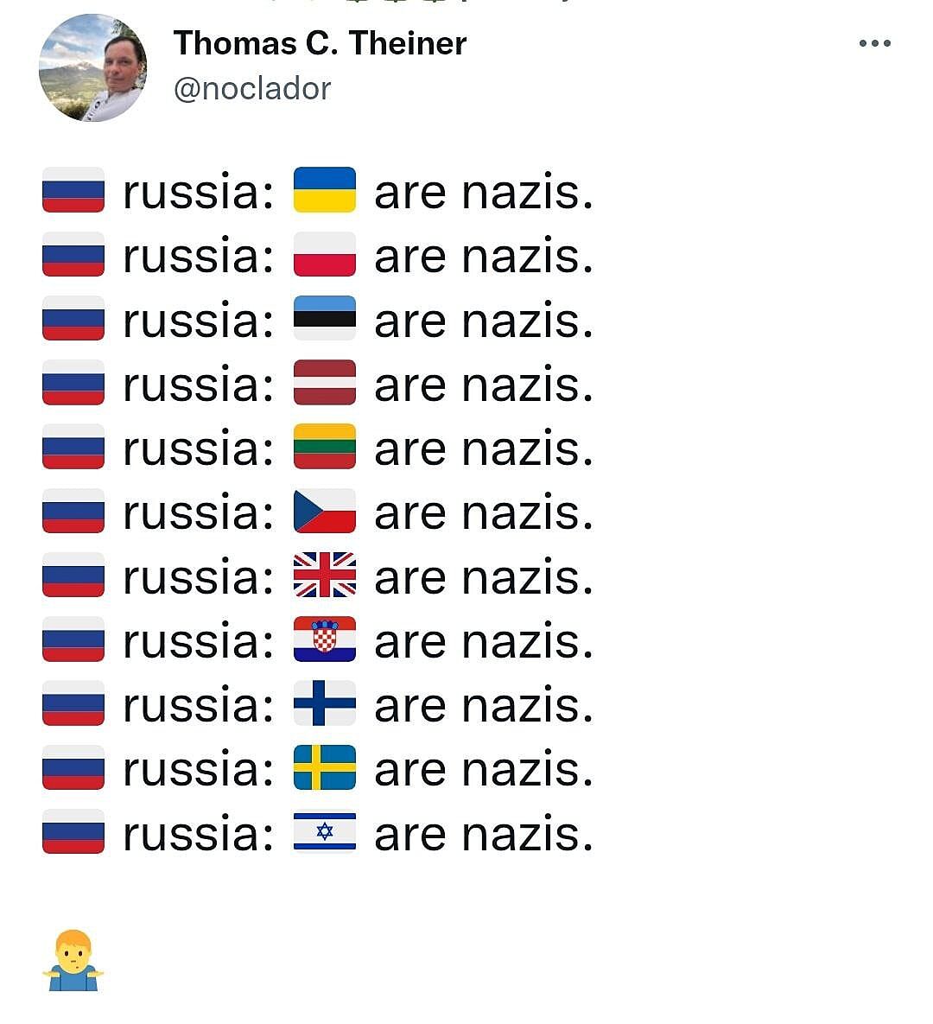Click the Latvia flag emoji
Screen dimensions: 933x1024
[325, 383]
